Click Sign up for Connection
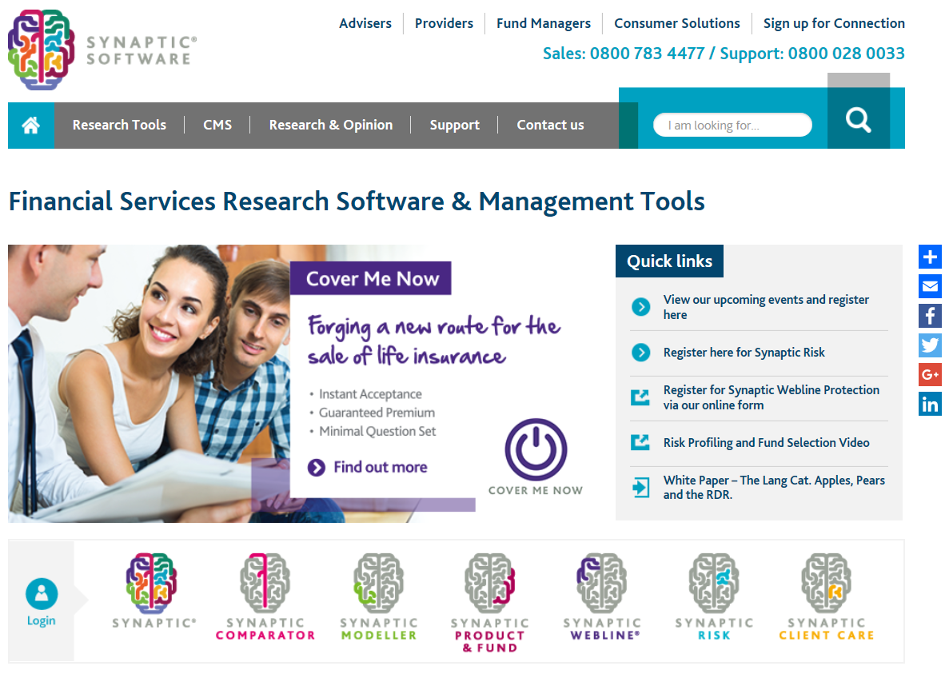The width and height of the screenshot is (949, 678). (x=833, y=24)
